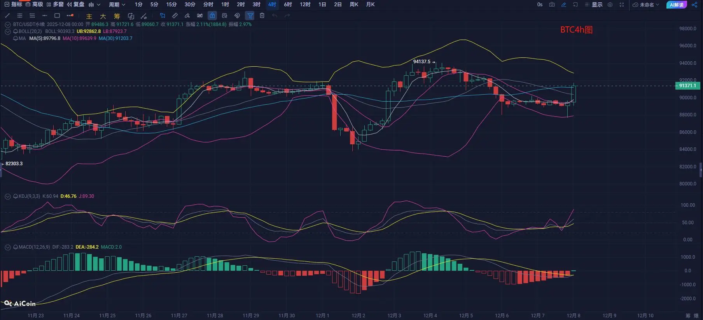The image size is (703, 320).
Task: Click the 82303.3 low price label
Action: point(14,164)
